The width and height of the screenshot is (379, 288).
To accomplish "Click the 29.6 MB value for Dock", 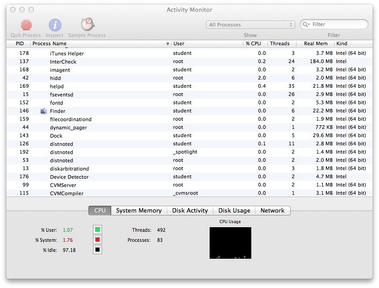I will 323,135.
